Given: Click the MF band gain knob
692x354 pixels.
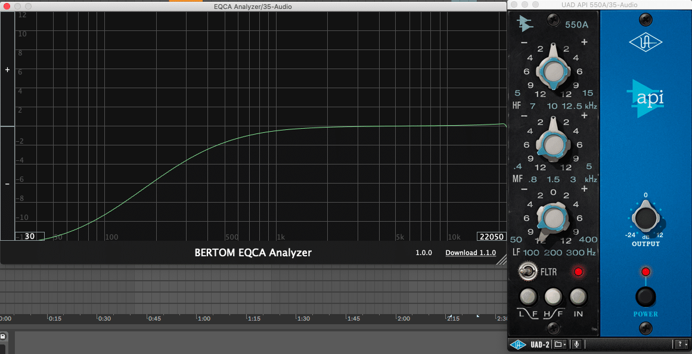Looking at the screenshot, I should point(553,144).
